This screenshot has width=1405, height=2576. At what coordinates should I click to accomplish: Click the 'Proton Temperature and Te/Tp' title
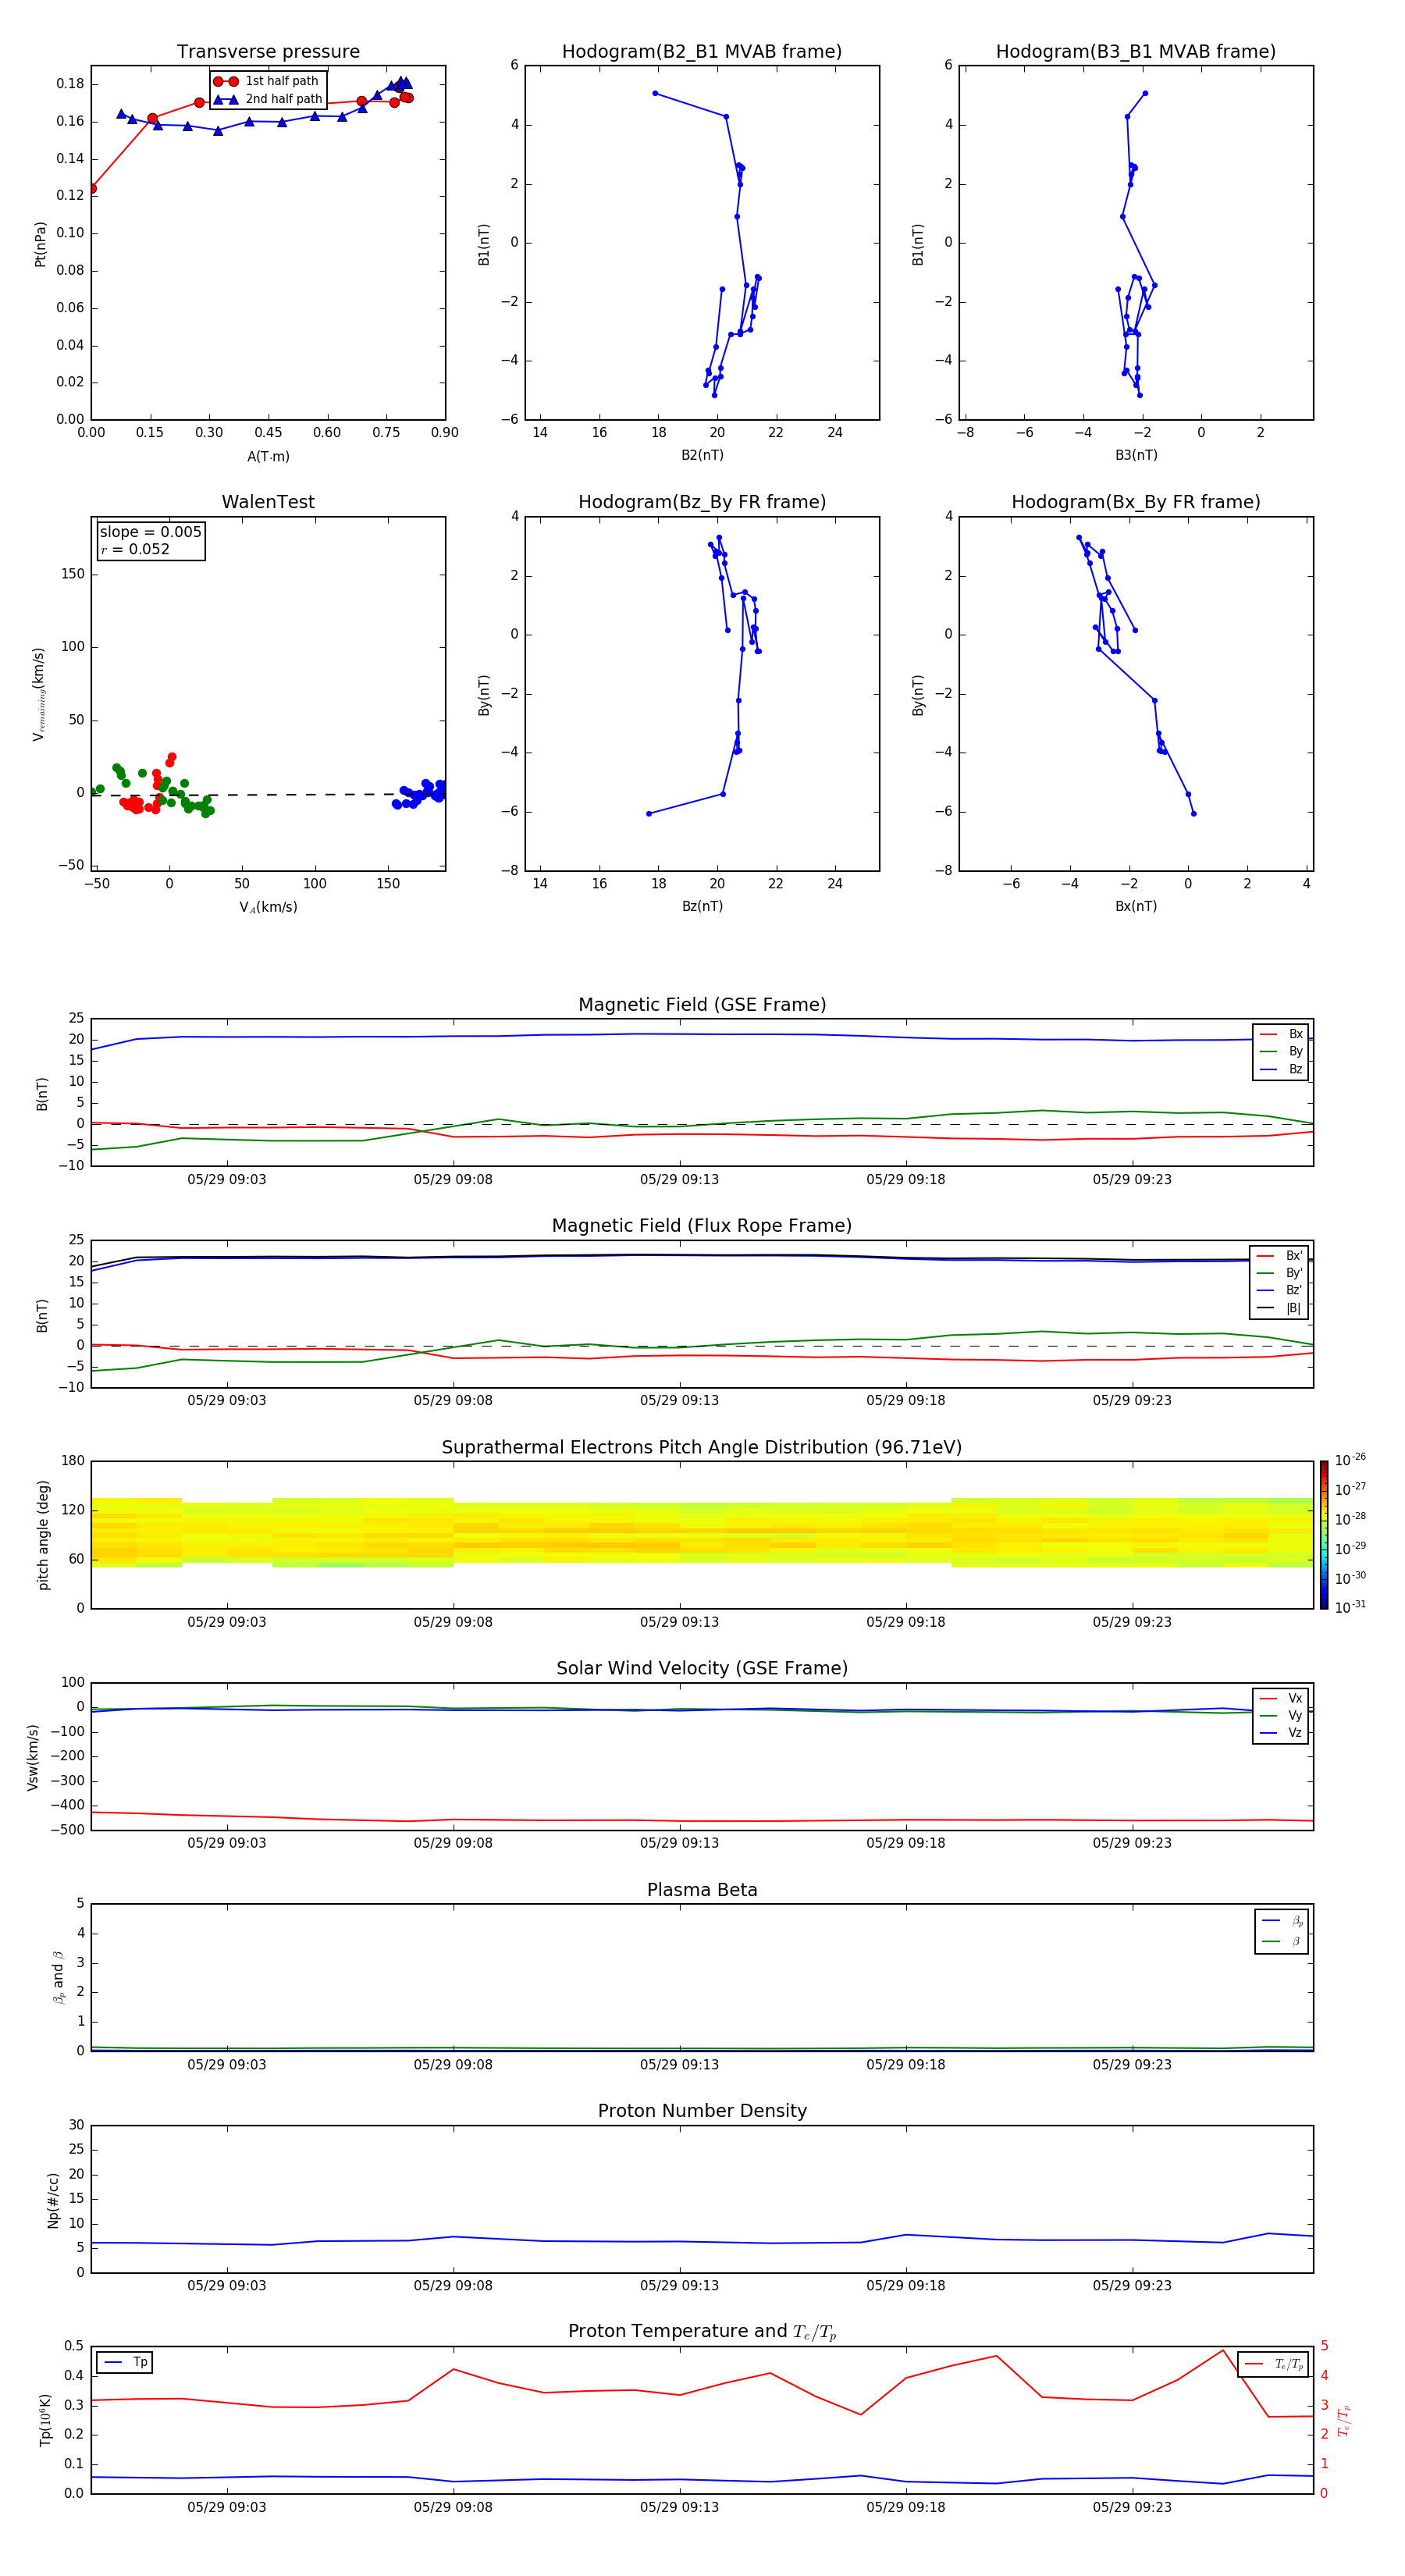click(702, 2332)
